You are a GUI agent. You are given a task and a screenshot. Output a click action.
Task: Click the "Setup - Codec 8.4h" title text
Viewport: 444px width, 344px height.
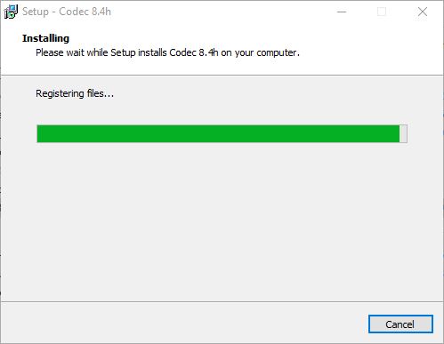point(67,12)
